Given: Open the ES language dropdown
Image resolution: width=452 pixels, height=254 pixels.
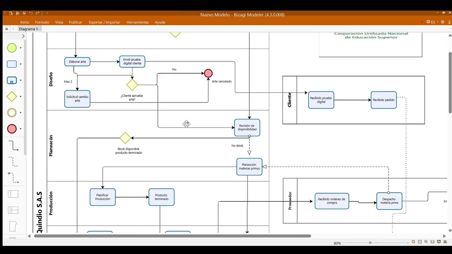Looking at the screenshot, I should (x=432, y=22).
